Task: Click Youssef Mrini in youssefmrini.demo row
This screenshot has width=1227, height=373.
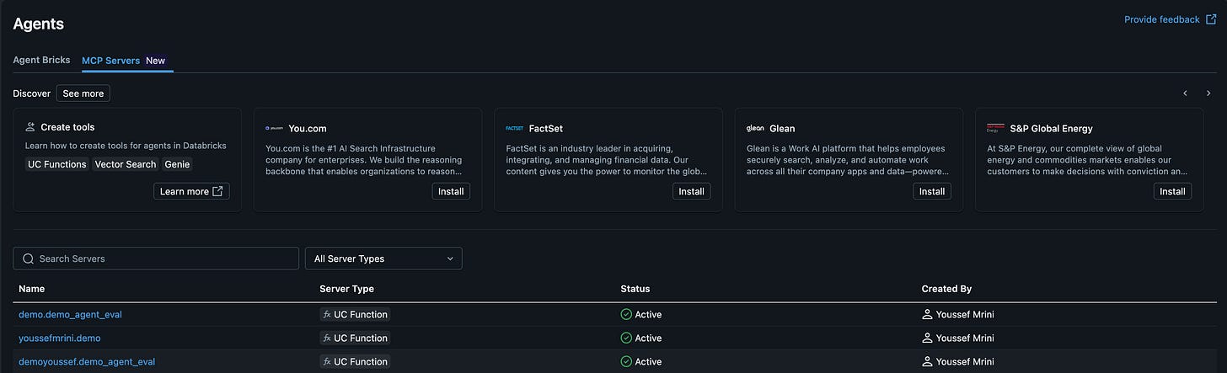Action: pos(965,338)
